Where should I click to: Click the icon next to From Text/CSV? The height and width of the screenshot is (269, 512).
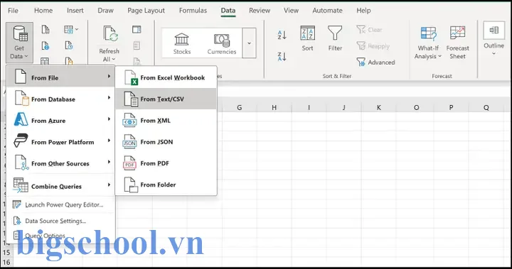(131, 99)
